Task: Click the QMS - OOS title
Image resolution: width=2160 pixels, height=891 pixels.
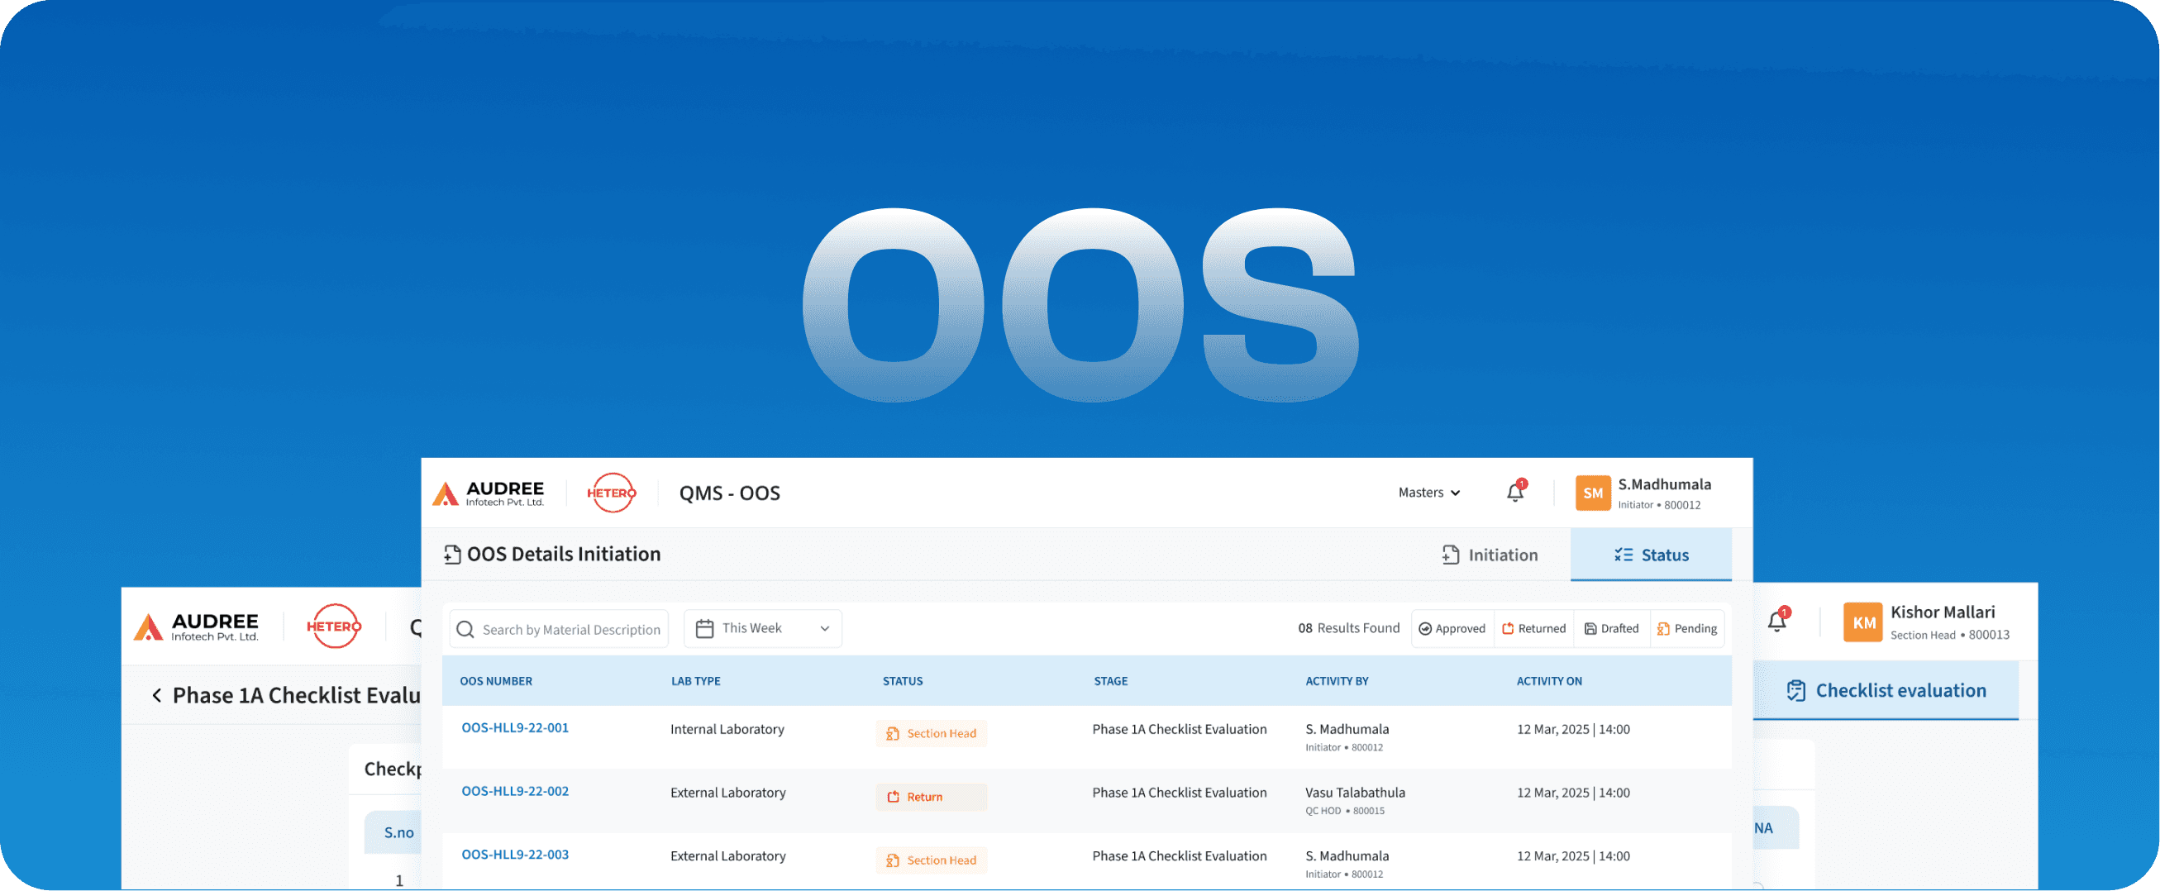Action: tap(729, 493)
